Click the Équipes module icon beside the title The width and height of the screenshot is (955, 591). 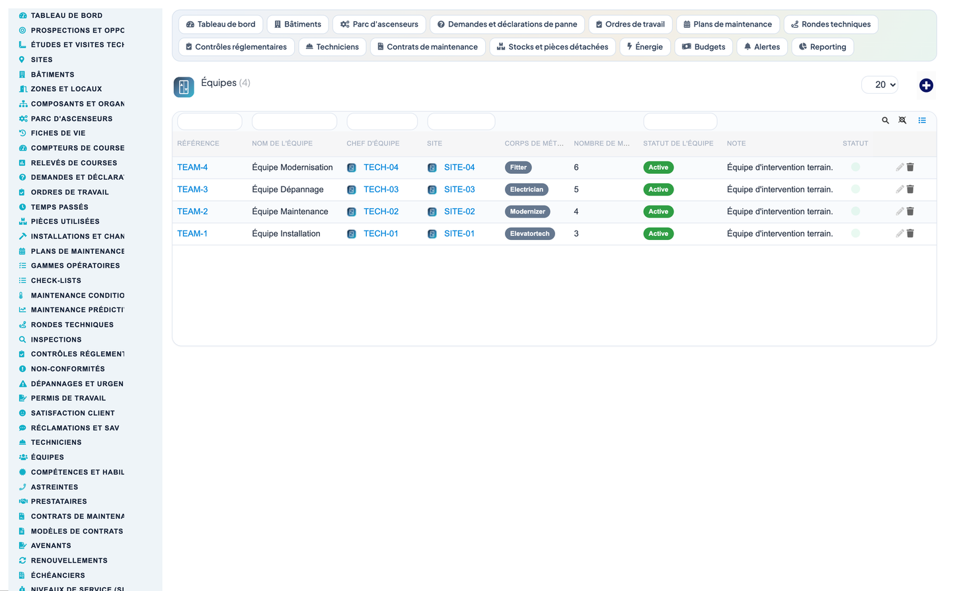point(184,87)
